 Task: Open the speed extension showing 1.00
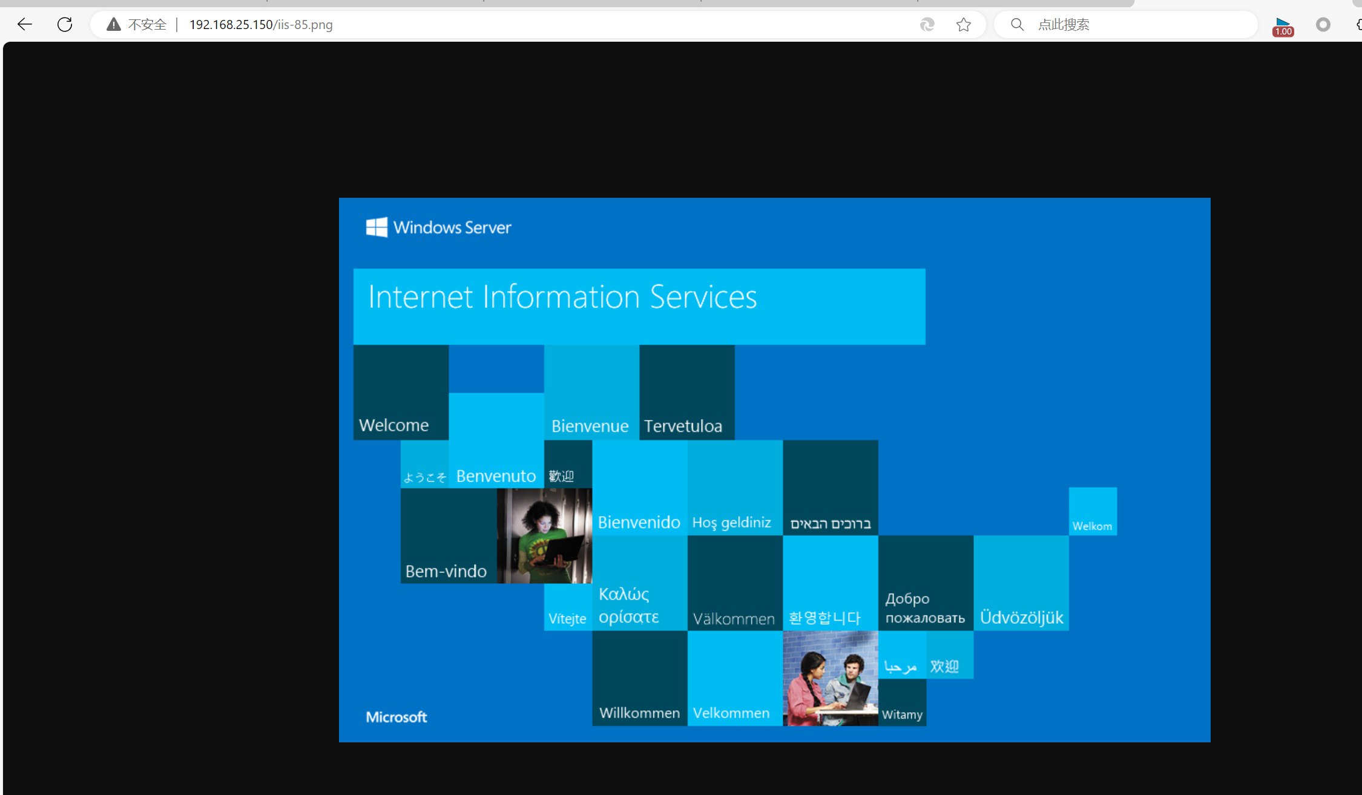click(x=1283, y=27)
